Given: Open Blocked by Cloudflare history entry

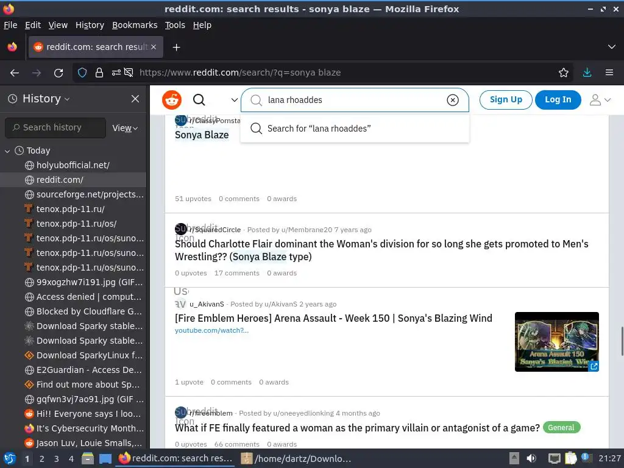Looking at the screenshot, I should pos(73,311).
